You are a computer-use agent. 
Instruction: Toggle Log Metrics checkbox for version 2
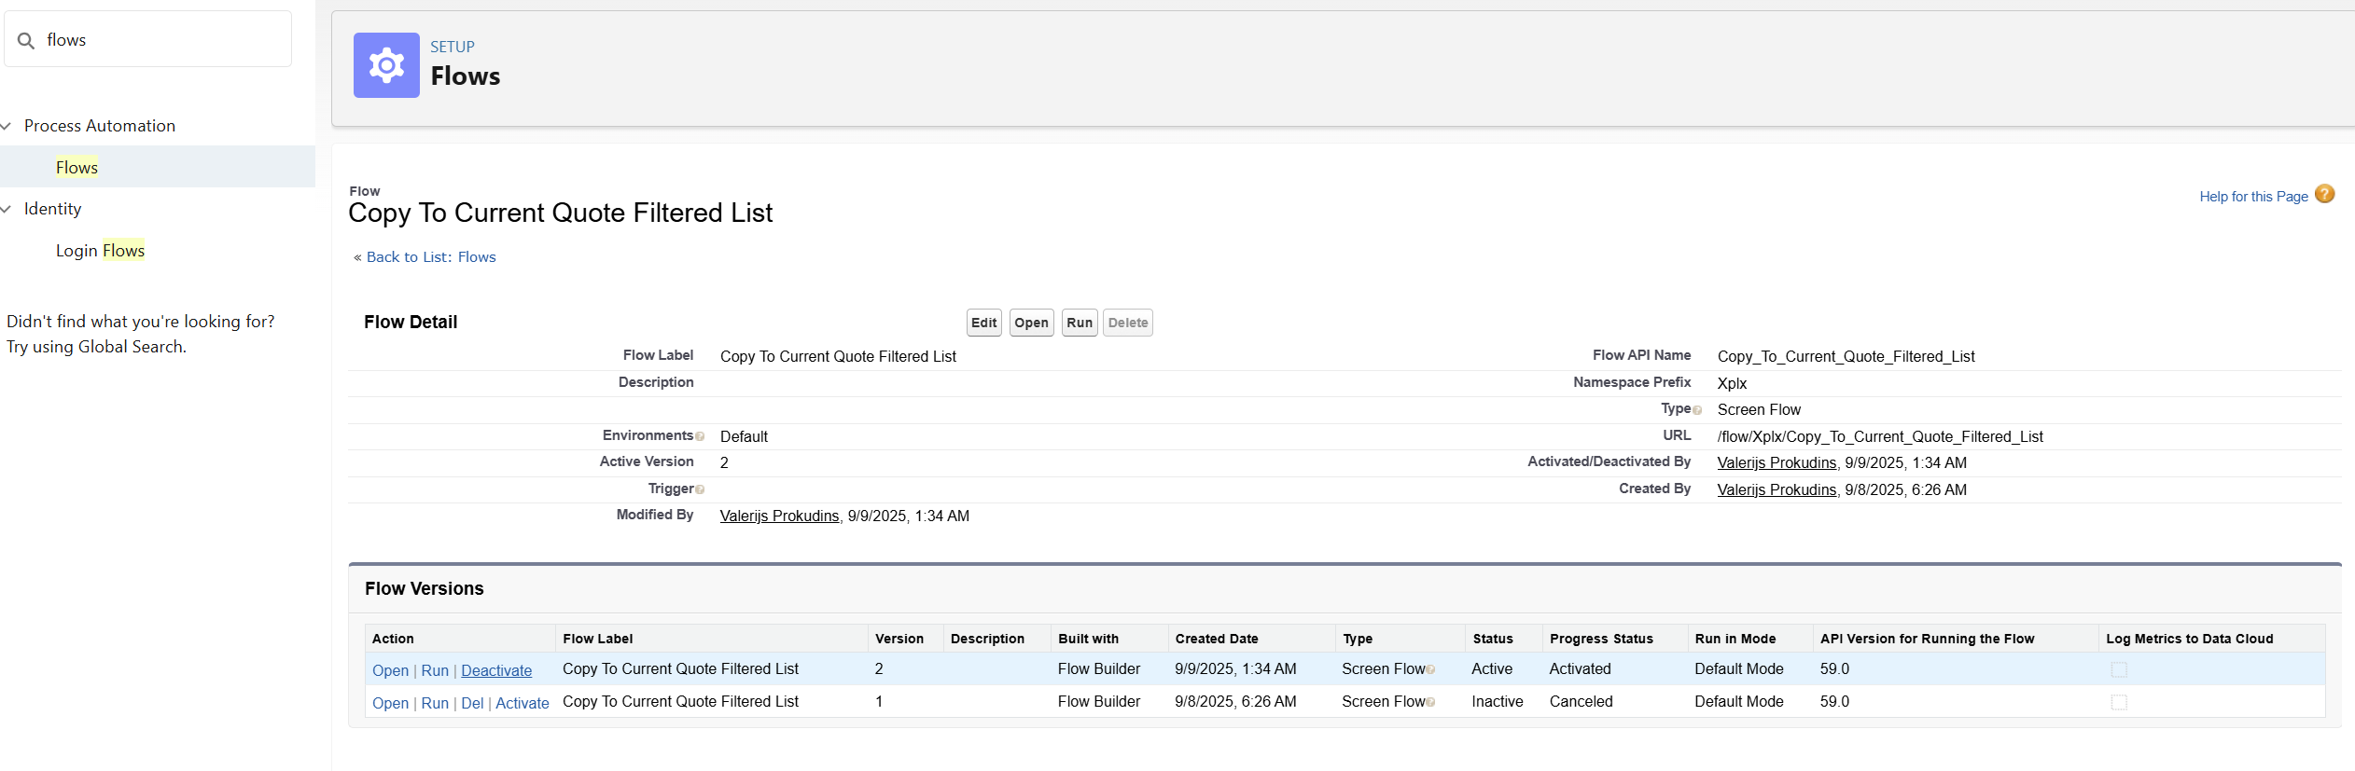click(2119, 669)
